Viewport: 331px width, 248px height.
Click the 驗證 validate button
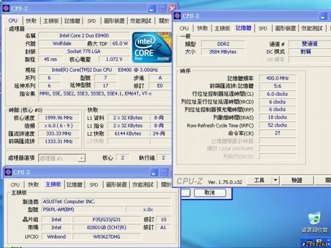pyautogui.click(x=297, y=180)
